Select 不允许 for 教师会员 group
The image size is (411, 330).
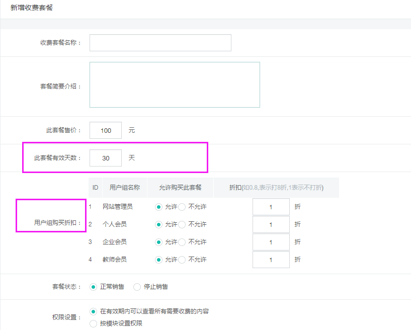click(182, 260)
